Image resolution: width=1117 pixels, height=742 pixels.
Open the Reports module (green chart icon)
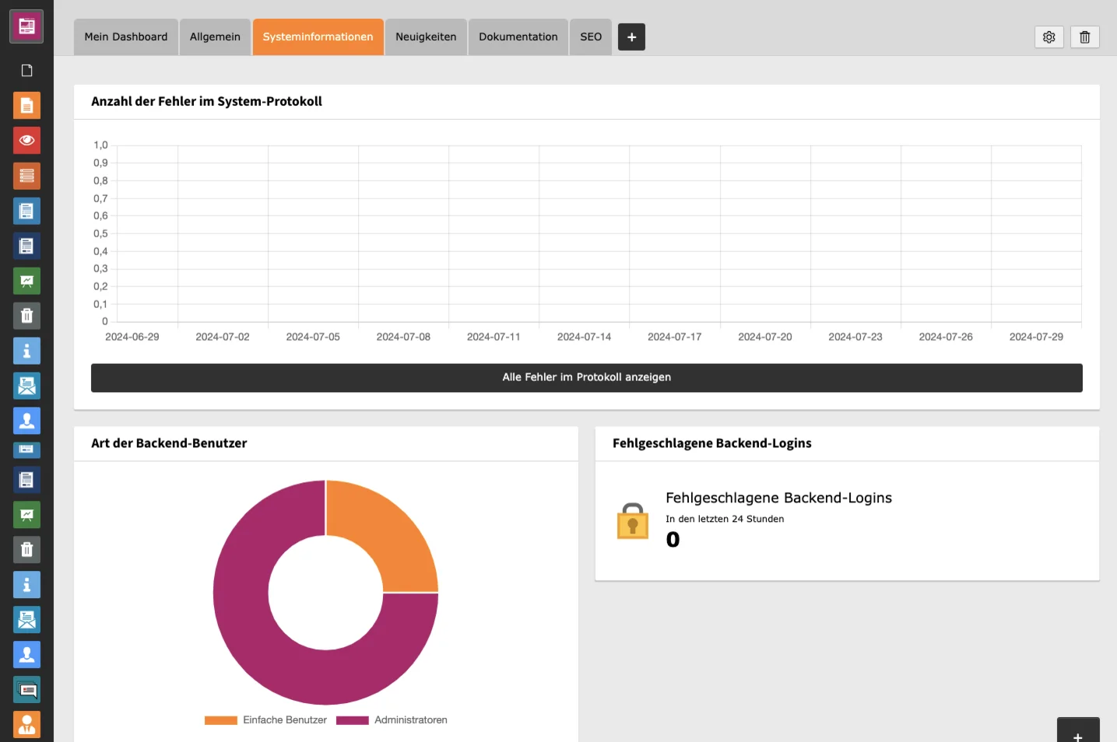pyautogui.click(x=26, y=281)
